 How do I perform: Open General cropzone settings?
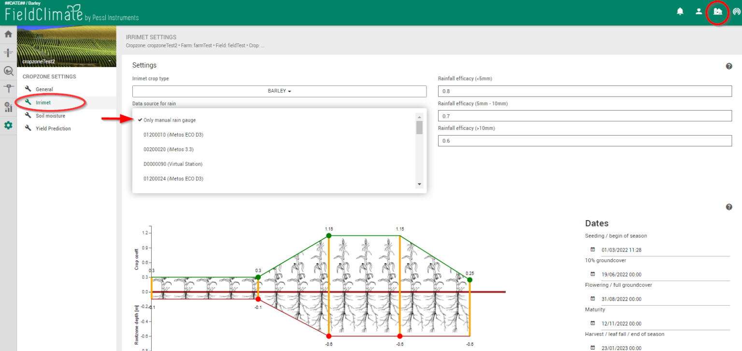44,89
